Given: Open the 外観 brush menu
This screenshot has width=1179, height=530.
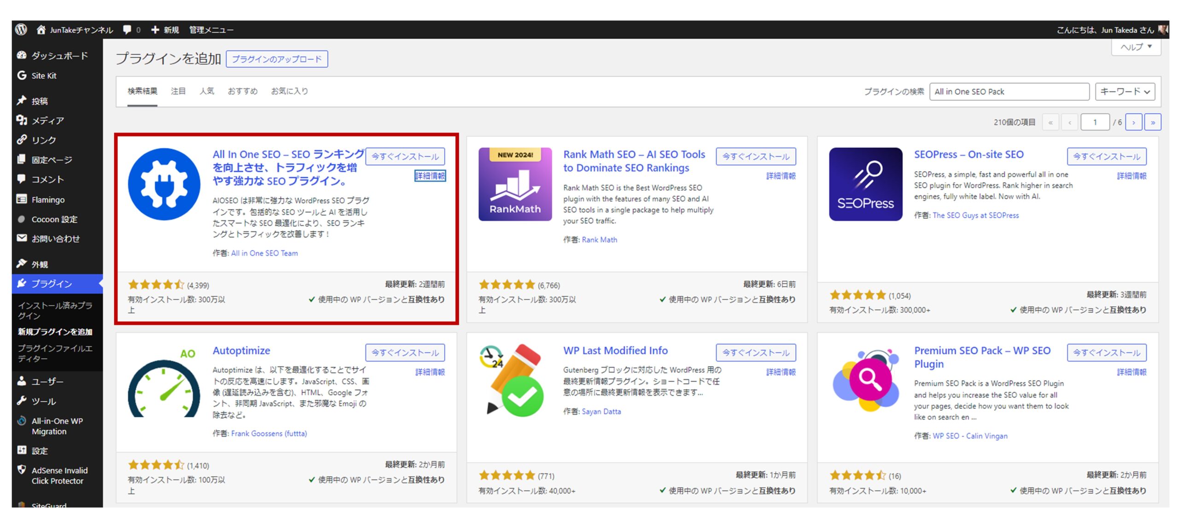Looking at the screenshot, I should pos(57,264).
